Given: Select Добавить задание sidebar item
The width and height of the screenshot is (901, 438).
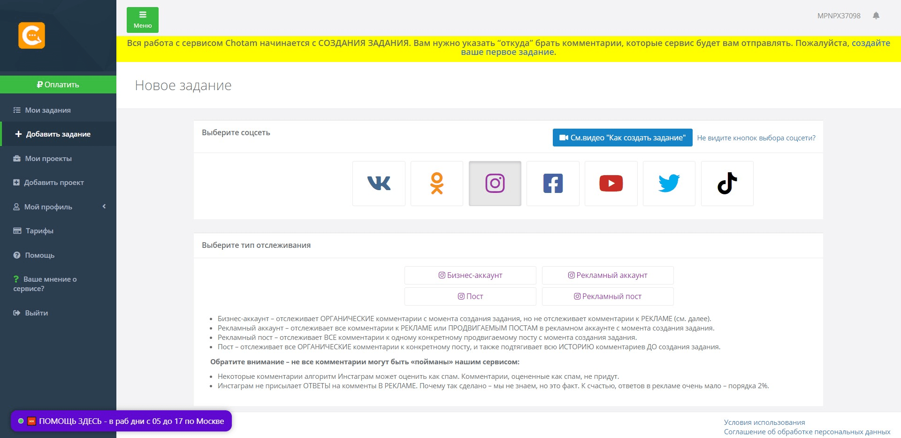Looking at the screenshot, I should pos(58,134).
